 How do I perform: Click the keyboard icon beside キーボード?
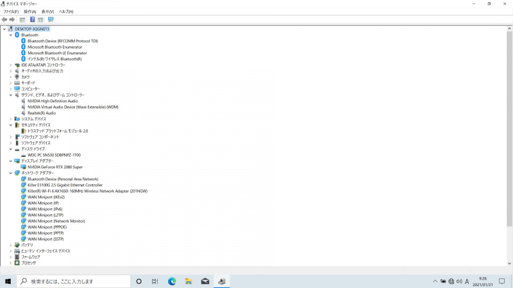coord(17,83)
